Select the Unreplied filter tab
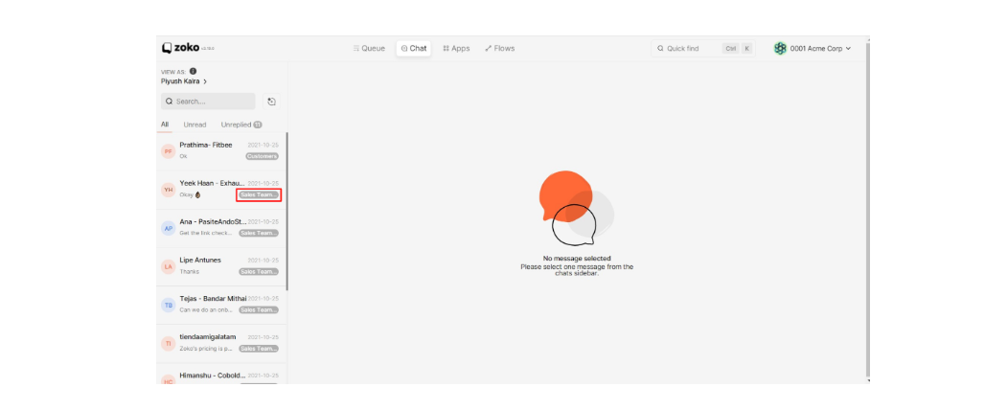This screenshot has width=985, height=410. pyautogui.click(x=241, y=125)
